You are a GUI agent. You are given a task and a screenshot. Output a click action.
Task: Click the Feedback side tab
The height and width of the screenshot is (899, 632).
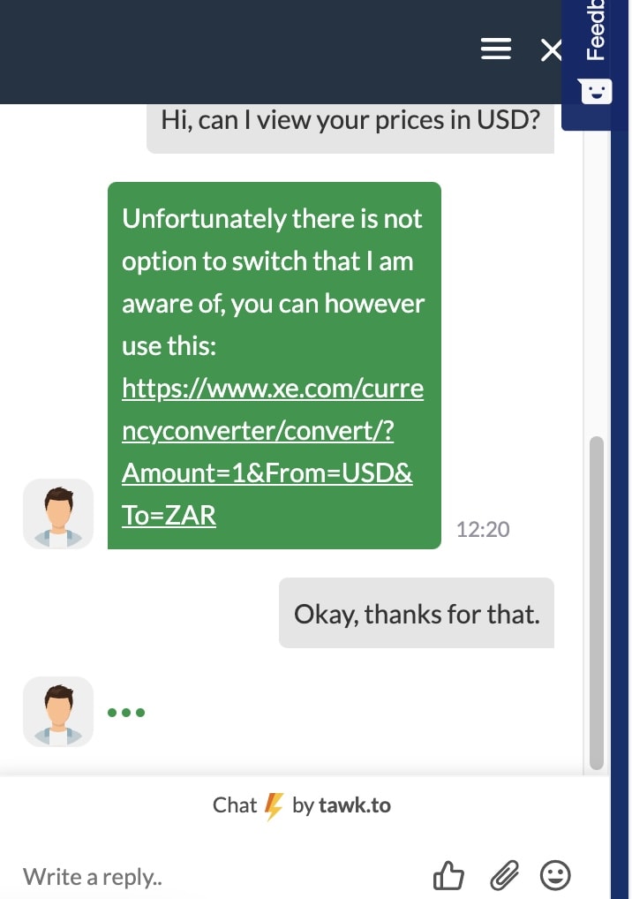(x=596, y=30)
